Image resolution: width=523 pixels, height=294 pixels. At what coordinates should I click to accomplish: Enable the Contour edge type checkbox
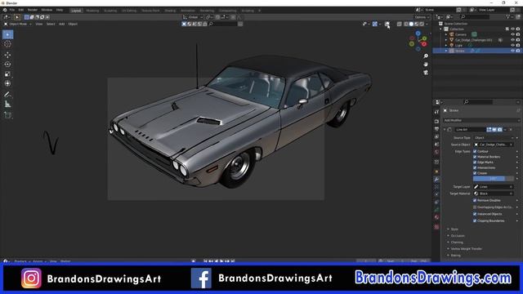click(x=475, y=151)
